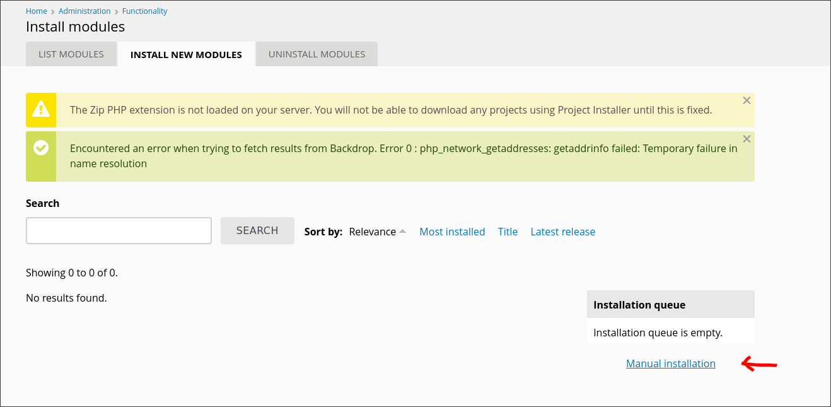Viewport: 831px width, 407px height.
Task: Open the Administration breadcrumb link
Action: click(x=84, y=11)
